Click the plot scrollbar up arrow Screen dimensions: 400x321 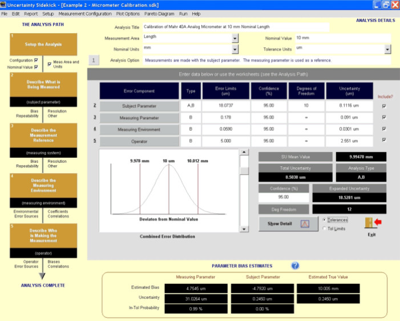(244, 152)
